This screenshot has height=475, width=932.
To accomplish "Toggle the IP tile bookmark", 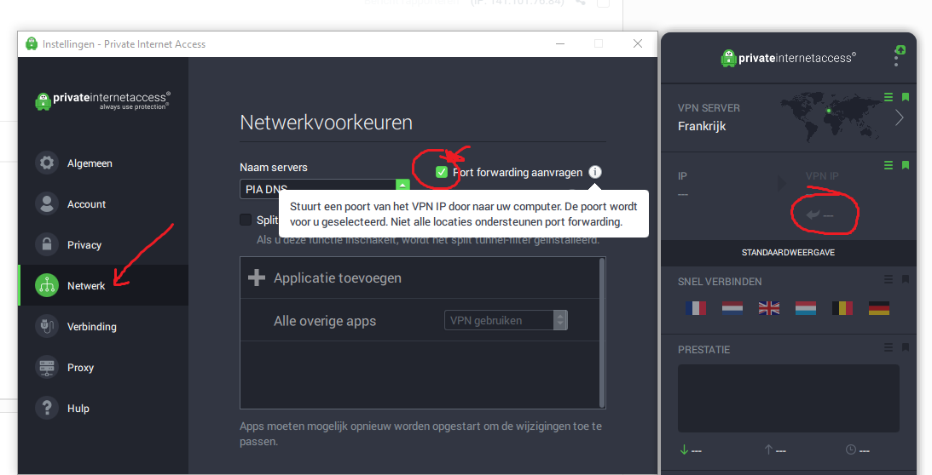I will [906, 165].
